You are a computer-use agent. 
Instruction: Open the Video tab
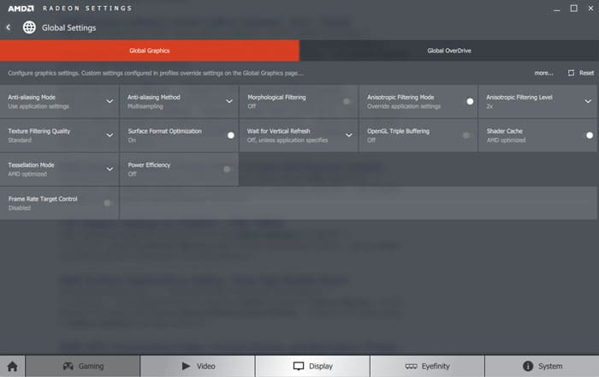[198, 366]
